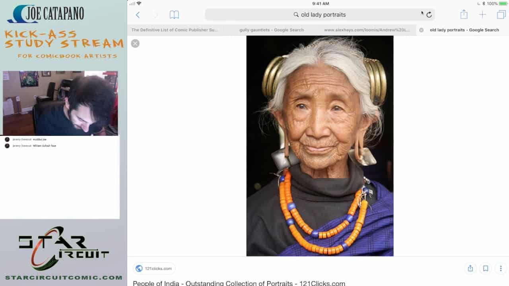509x286 pixels.
Task: Reload the page with the refresh icon
Action: point(429,15)
